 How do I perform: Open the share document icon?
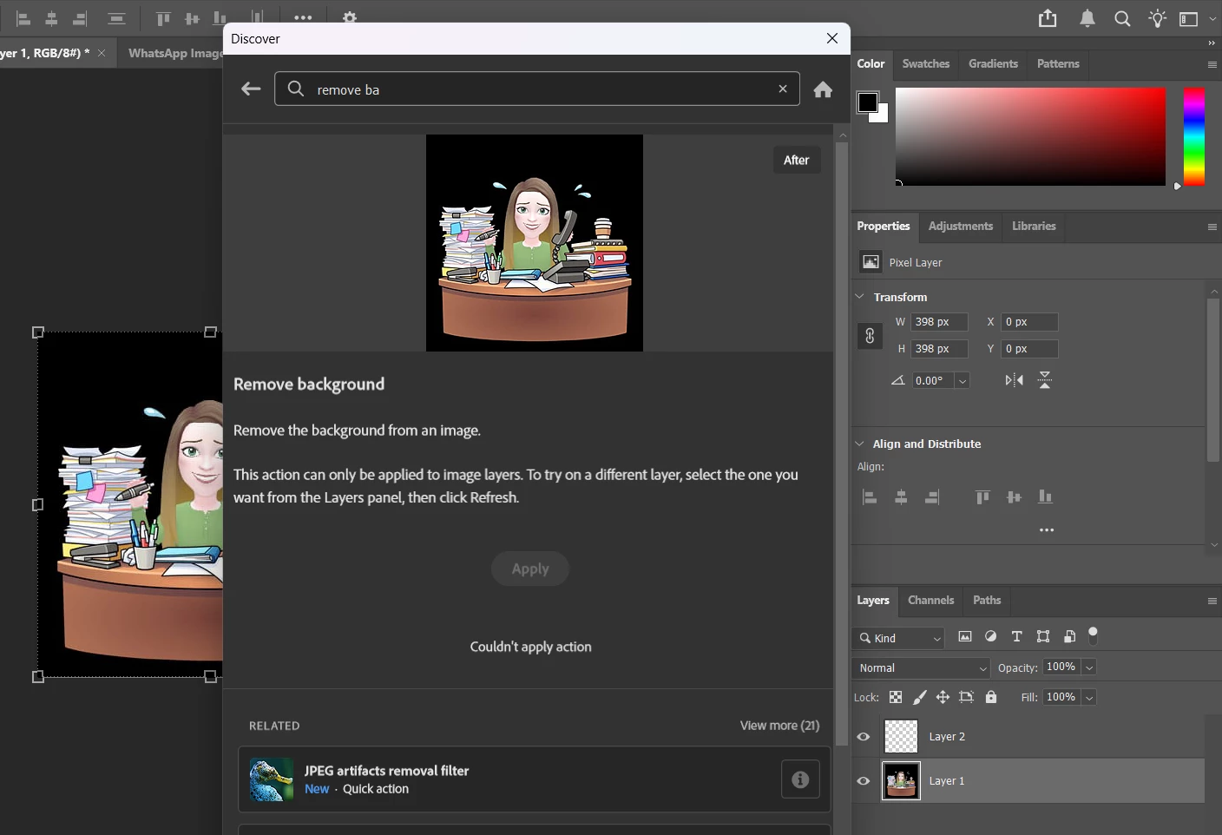[1048, 18]
